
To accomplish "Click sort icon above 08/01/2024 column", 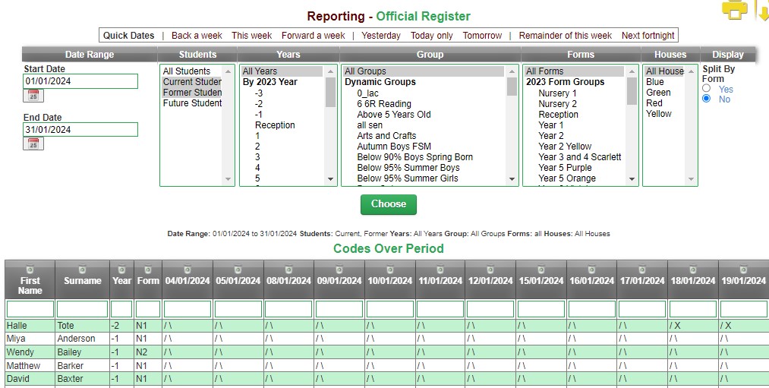I will click(x=288, y=270).
